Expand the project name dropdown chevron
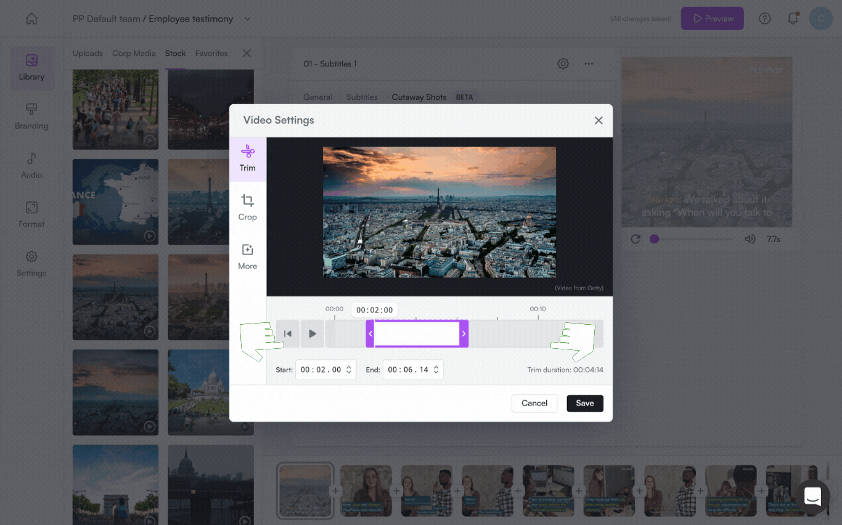Viewport: 842px width, 525px height. [x=247, y=18]
